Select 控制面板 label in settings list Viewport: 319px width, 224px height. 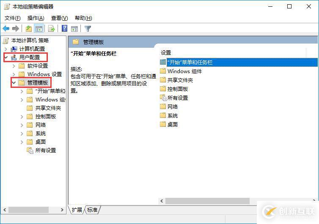(178, 89)
